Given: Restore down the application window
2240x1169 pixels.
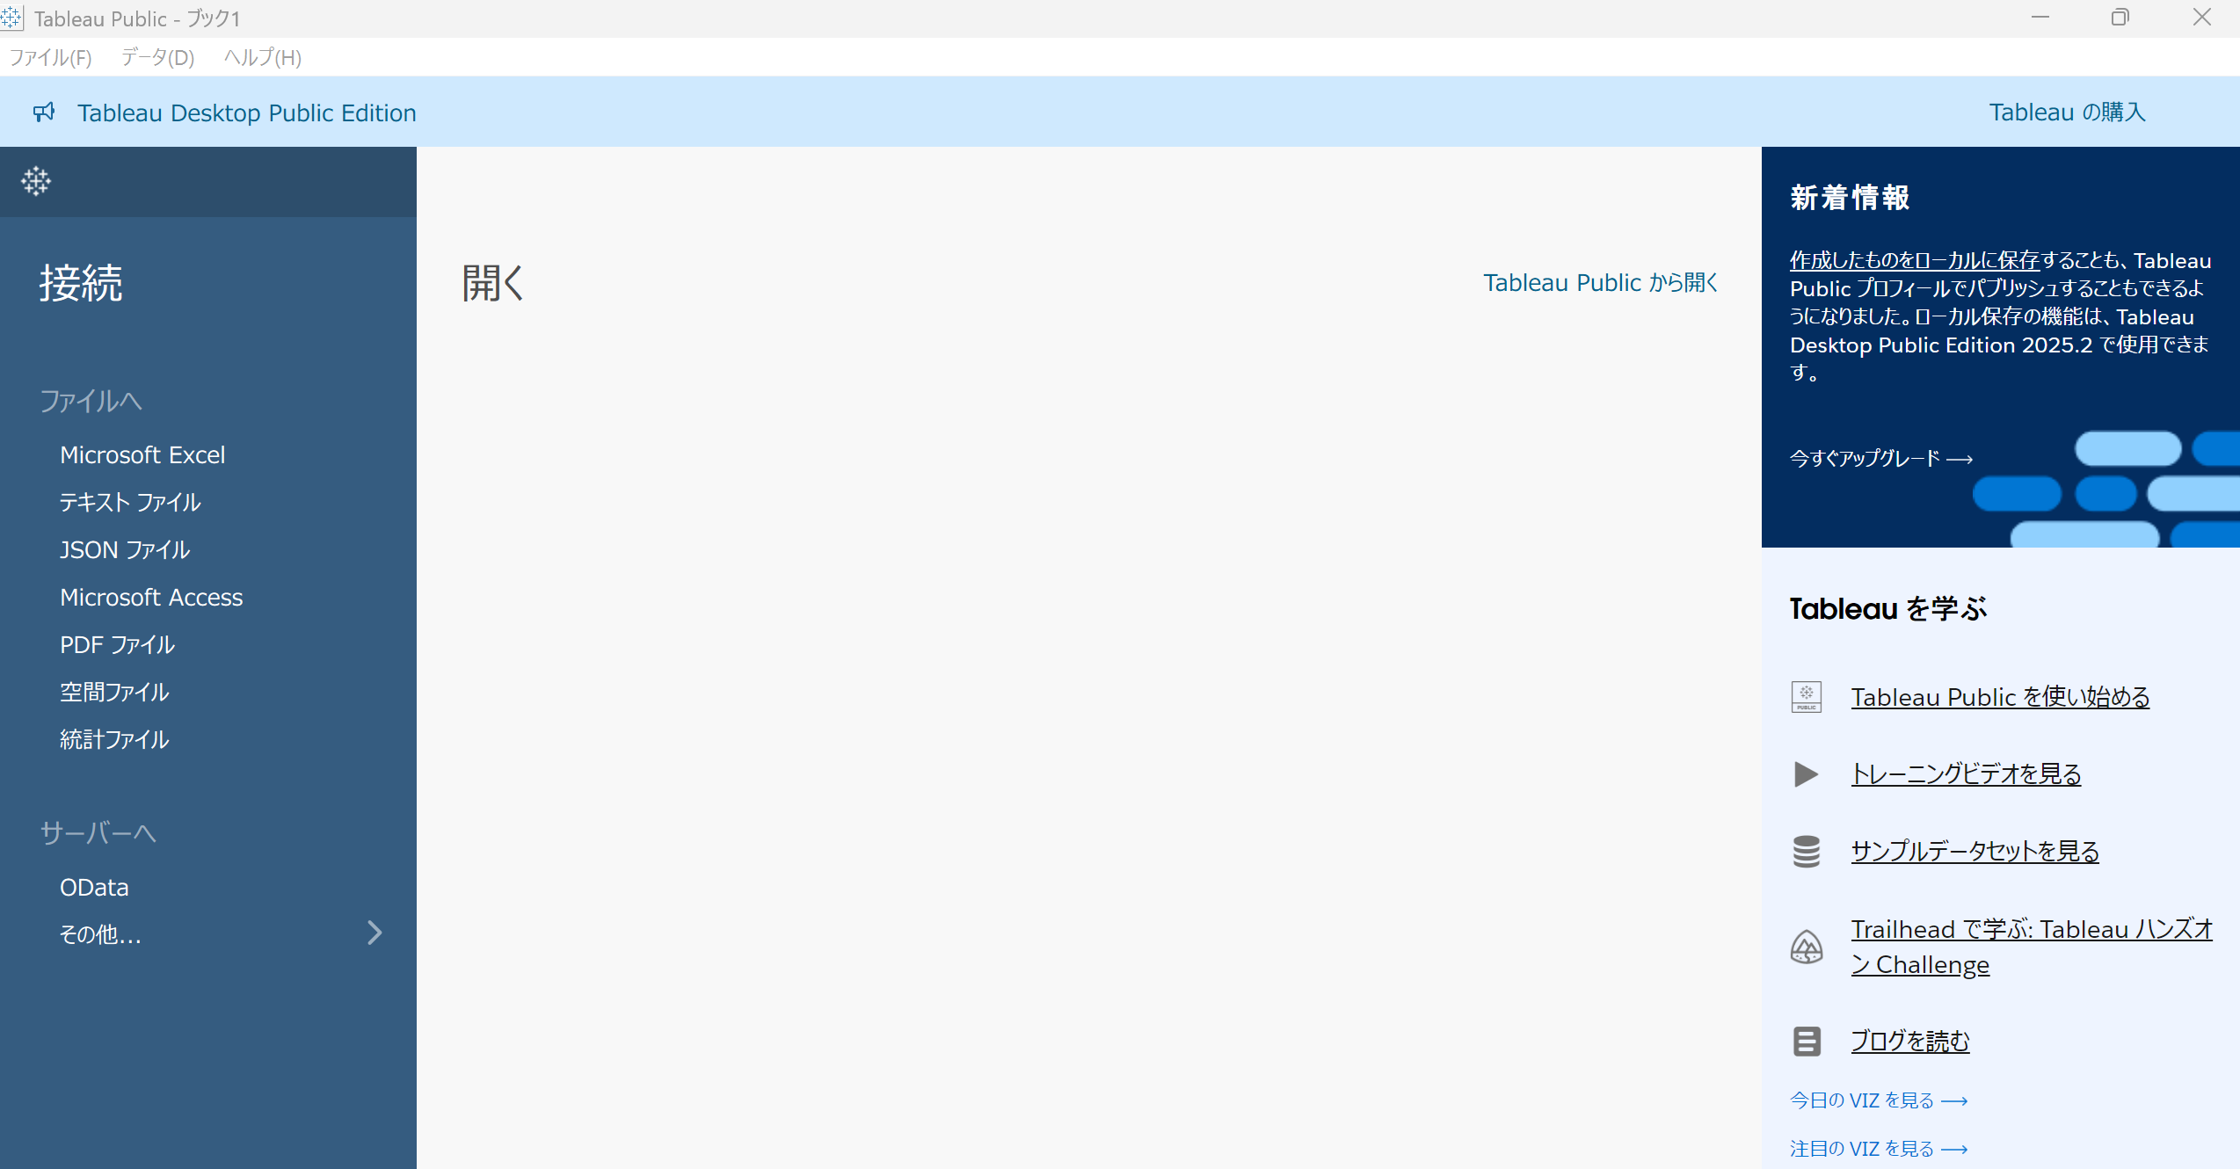Looking at the screenshot, I should point(2120,18).
